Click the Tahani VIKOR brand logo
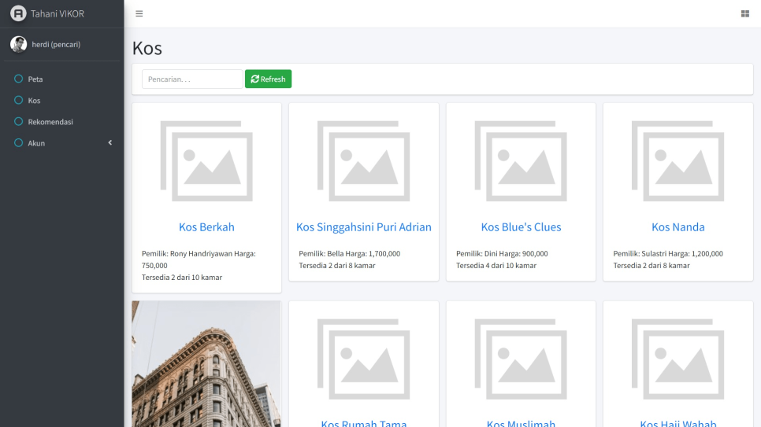This screenshot has width=761, height=427. pyautogui.click(x=18, y=13)
